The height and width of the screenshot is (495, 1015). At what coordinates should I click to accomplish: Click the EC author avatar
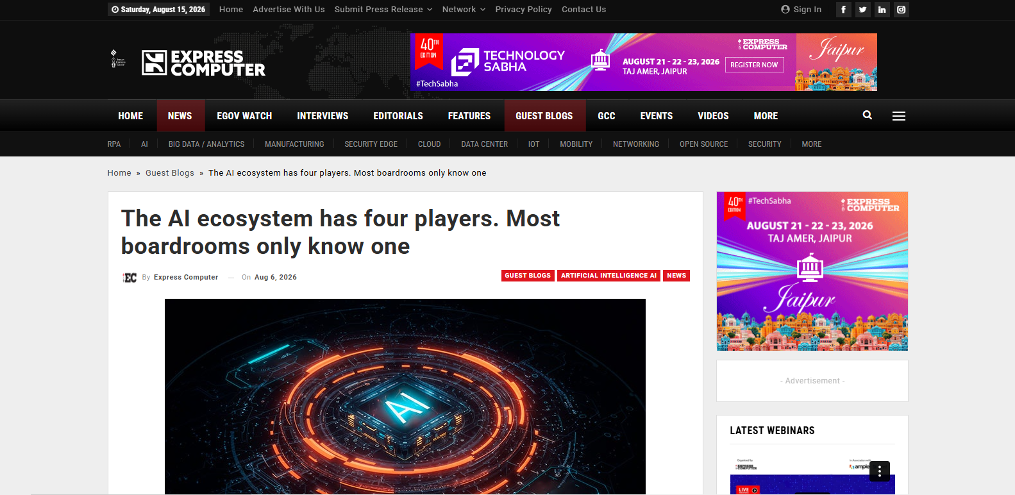[x=130, y=278]
